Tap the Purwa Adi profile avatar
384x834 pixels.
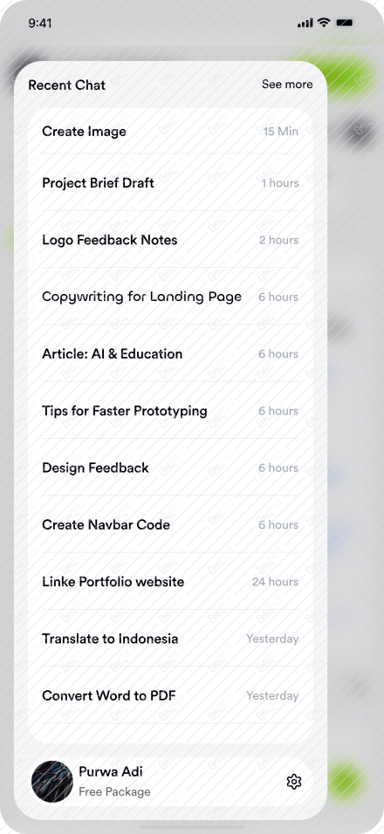(52, 782)
